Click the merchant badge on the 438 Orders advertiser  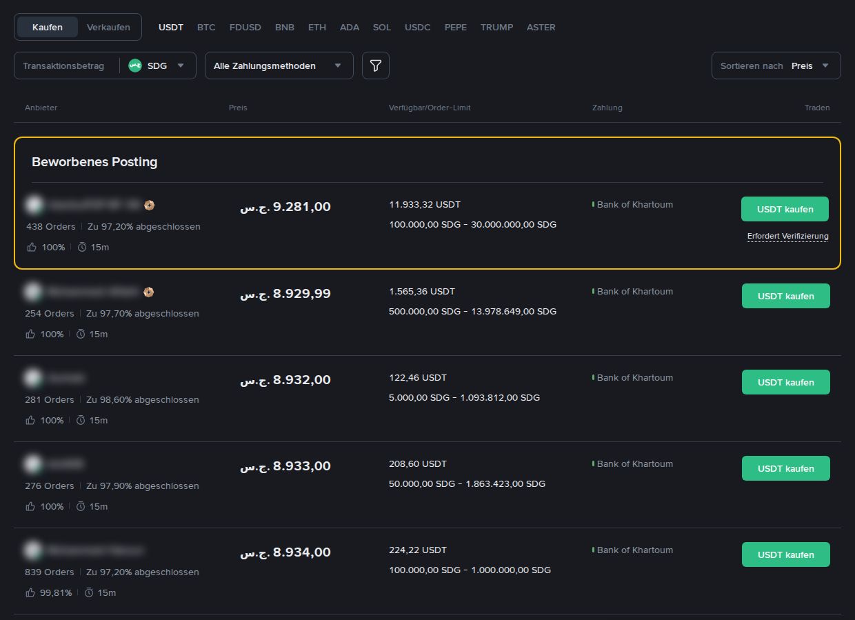[x=149, y=205]
